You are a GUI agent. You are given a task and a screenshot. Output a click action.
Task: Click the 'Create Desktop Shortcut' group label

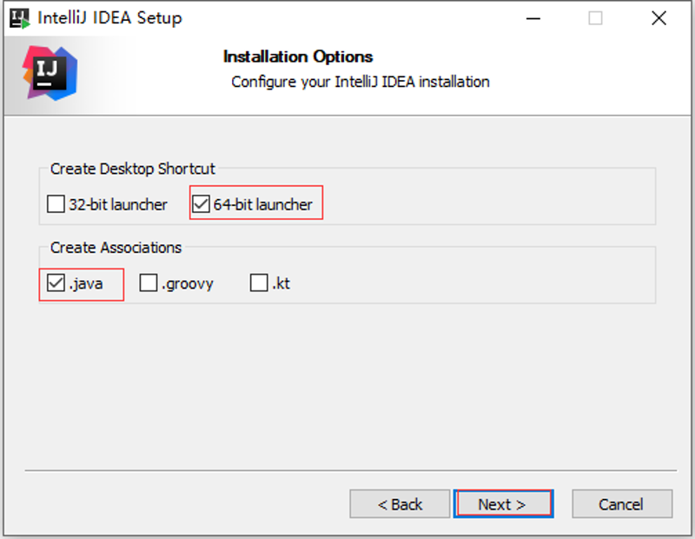tap(133, 169)
